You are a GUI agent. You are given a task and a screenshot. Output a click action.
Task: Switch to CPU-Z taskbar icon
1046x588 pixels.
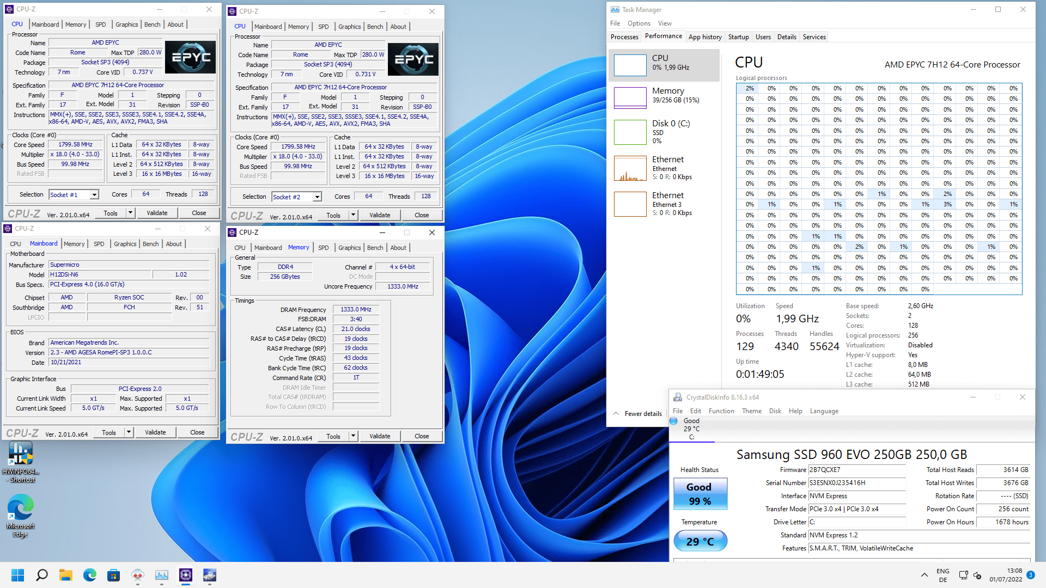click(186, 575)
